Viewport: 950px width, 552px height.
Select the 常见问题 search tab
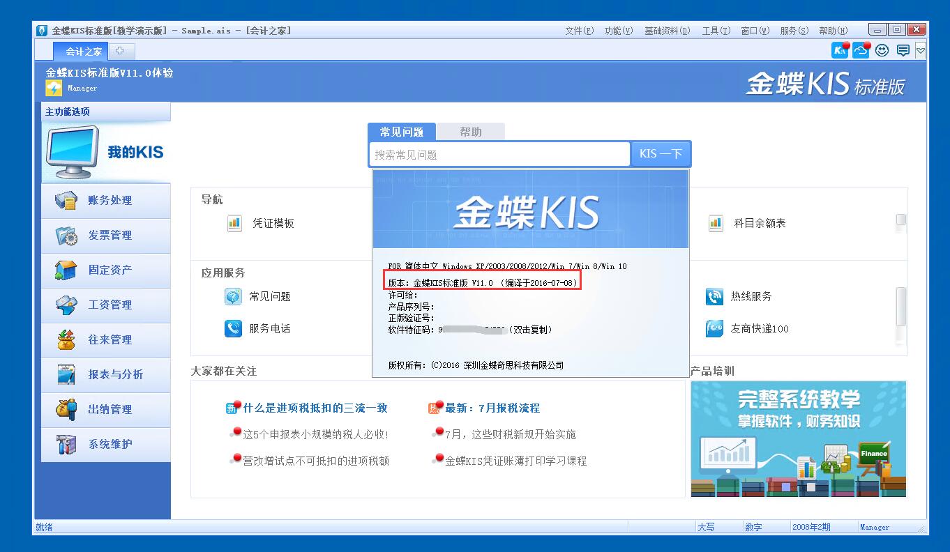coord(402,132)
